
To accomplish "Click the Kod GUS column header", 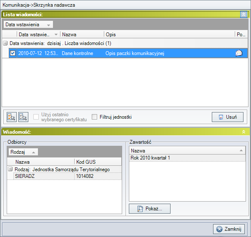I will click(98, 162).
